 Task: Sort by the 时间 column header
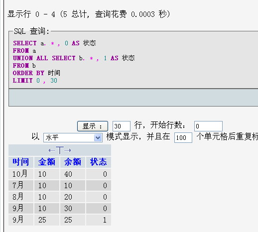click(x=21, y=162)
